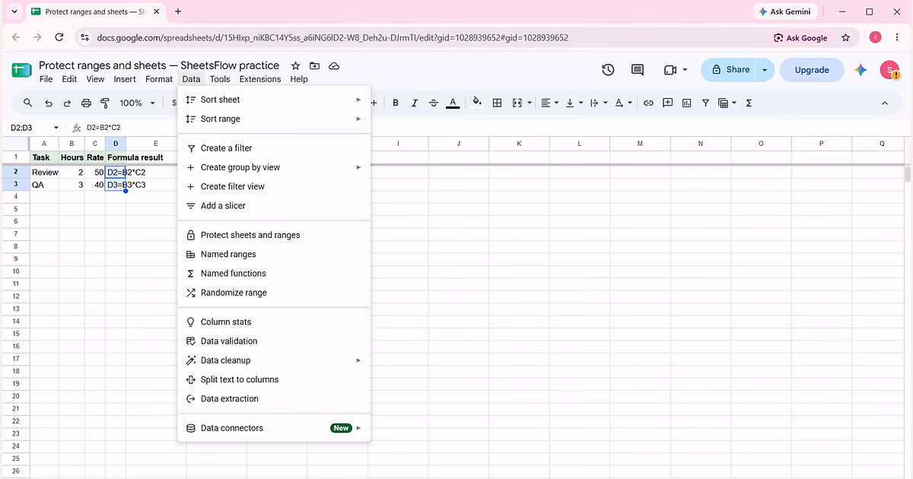913x479 pixels.
Task: Open the video call camera dropdown
Action: pyautogui.click(x=675, y=70)
